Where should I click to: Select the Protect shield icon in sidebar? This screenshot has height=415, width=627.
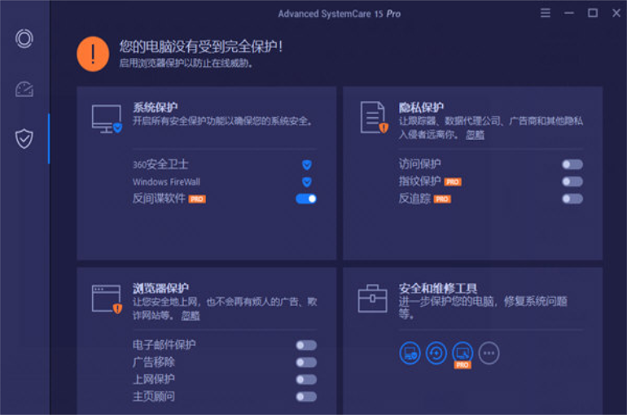(x=24, y=138)
